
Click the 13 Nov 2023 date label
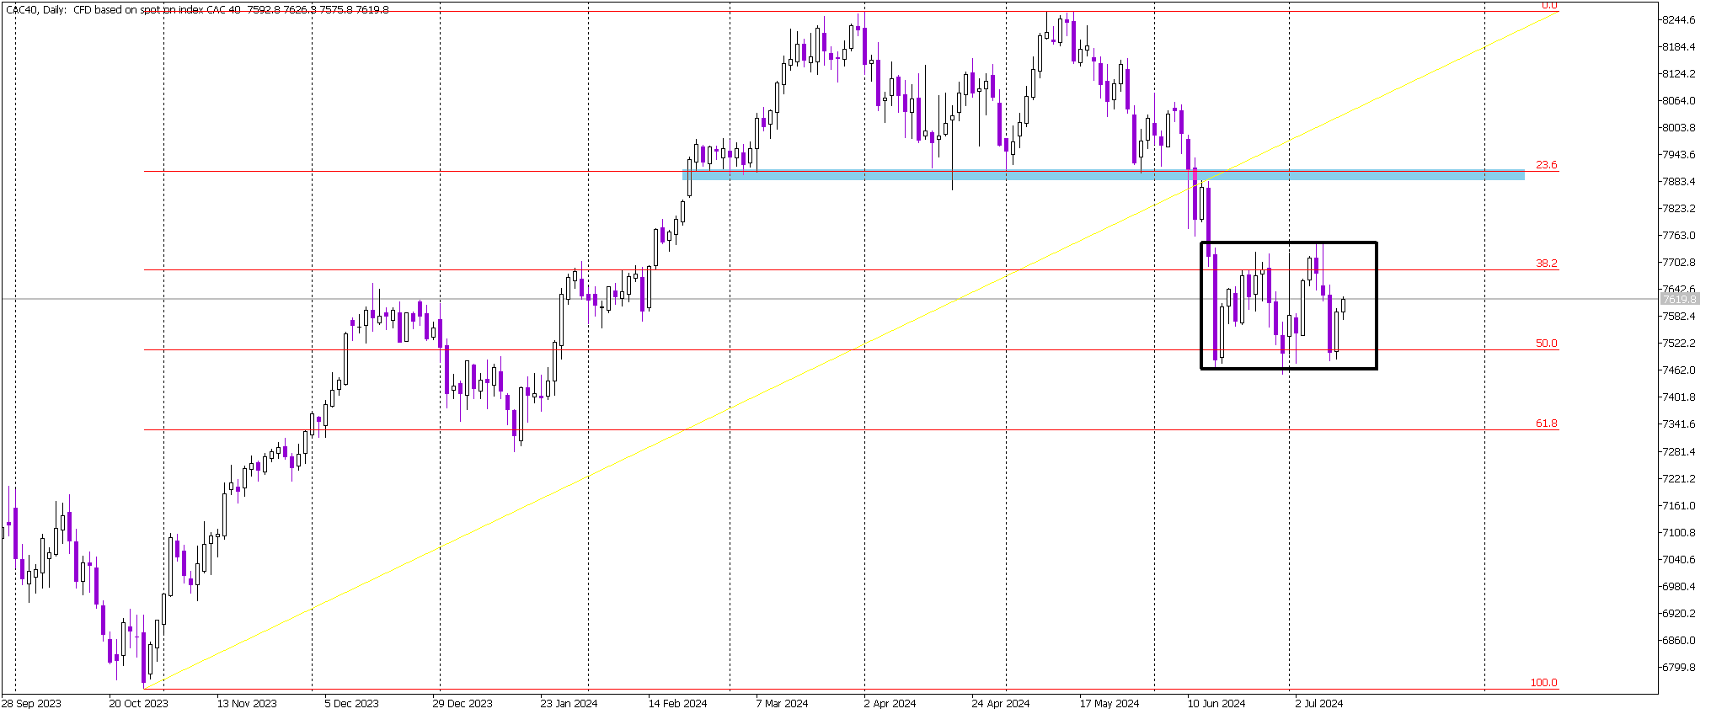(247, 704)
